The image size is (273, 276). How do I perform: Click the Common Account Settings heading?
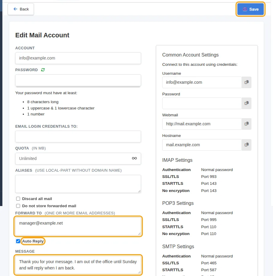190,55
